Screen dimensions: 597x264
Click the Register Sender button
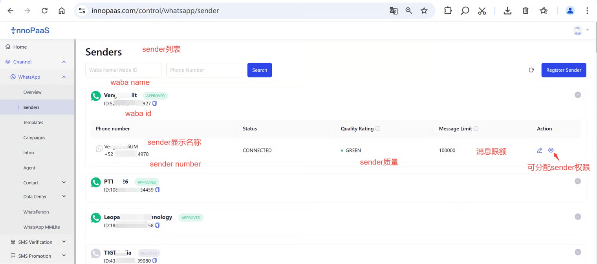[563, 70]
